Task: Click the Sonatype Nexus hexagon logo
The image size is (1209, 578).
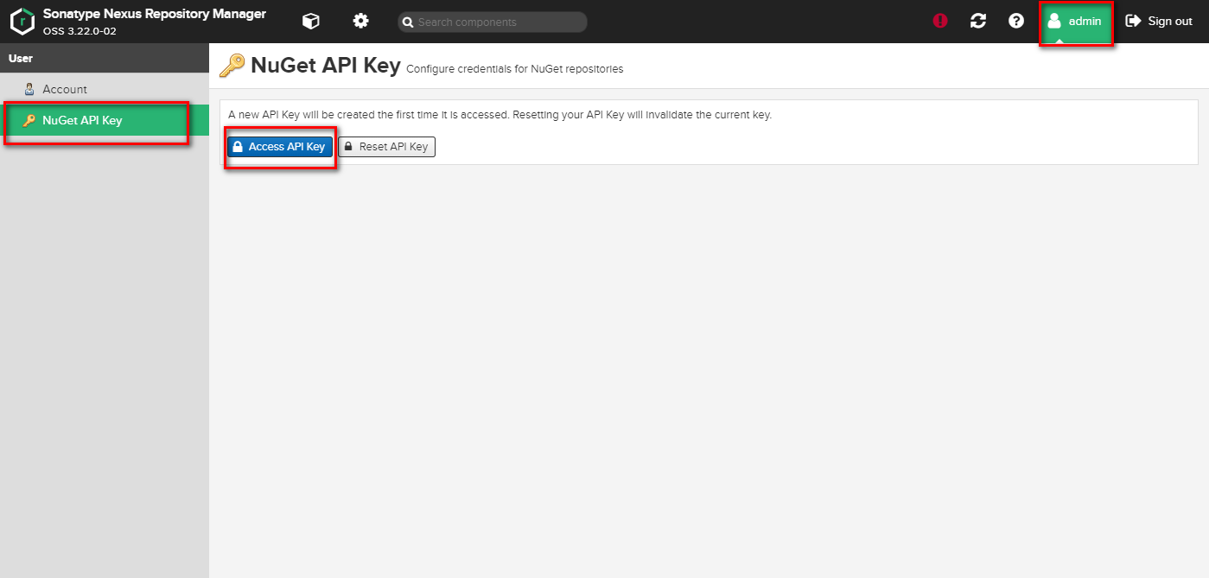Action: (22, 22)
